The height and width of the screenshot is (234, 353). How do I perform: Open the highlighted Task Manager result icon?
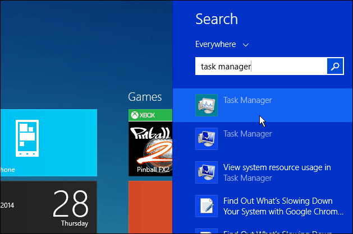[x=207, y=105]
